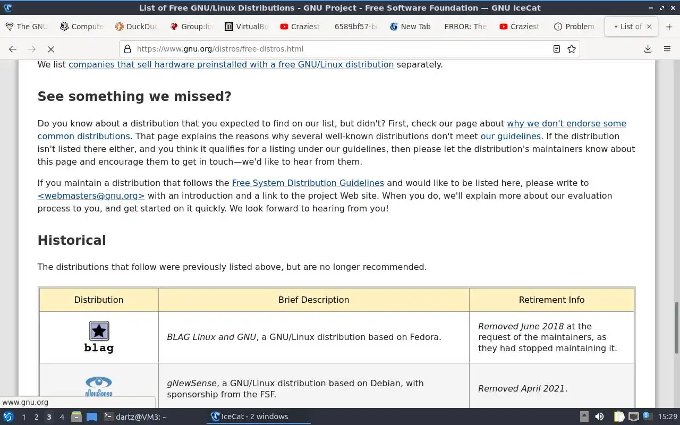
Task: Switch to the first Craziest YouTube tab
Action: point(301,27)
